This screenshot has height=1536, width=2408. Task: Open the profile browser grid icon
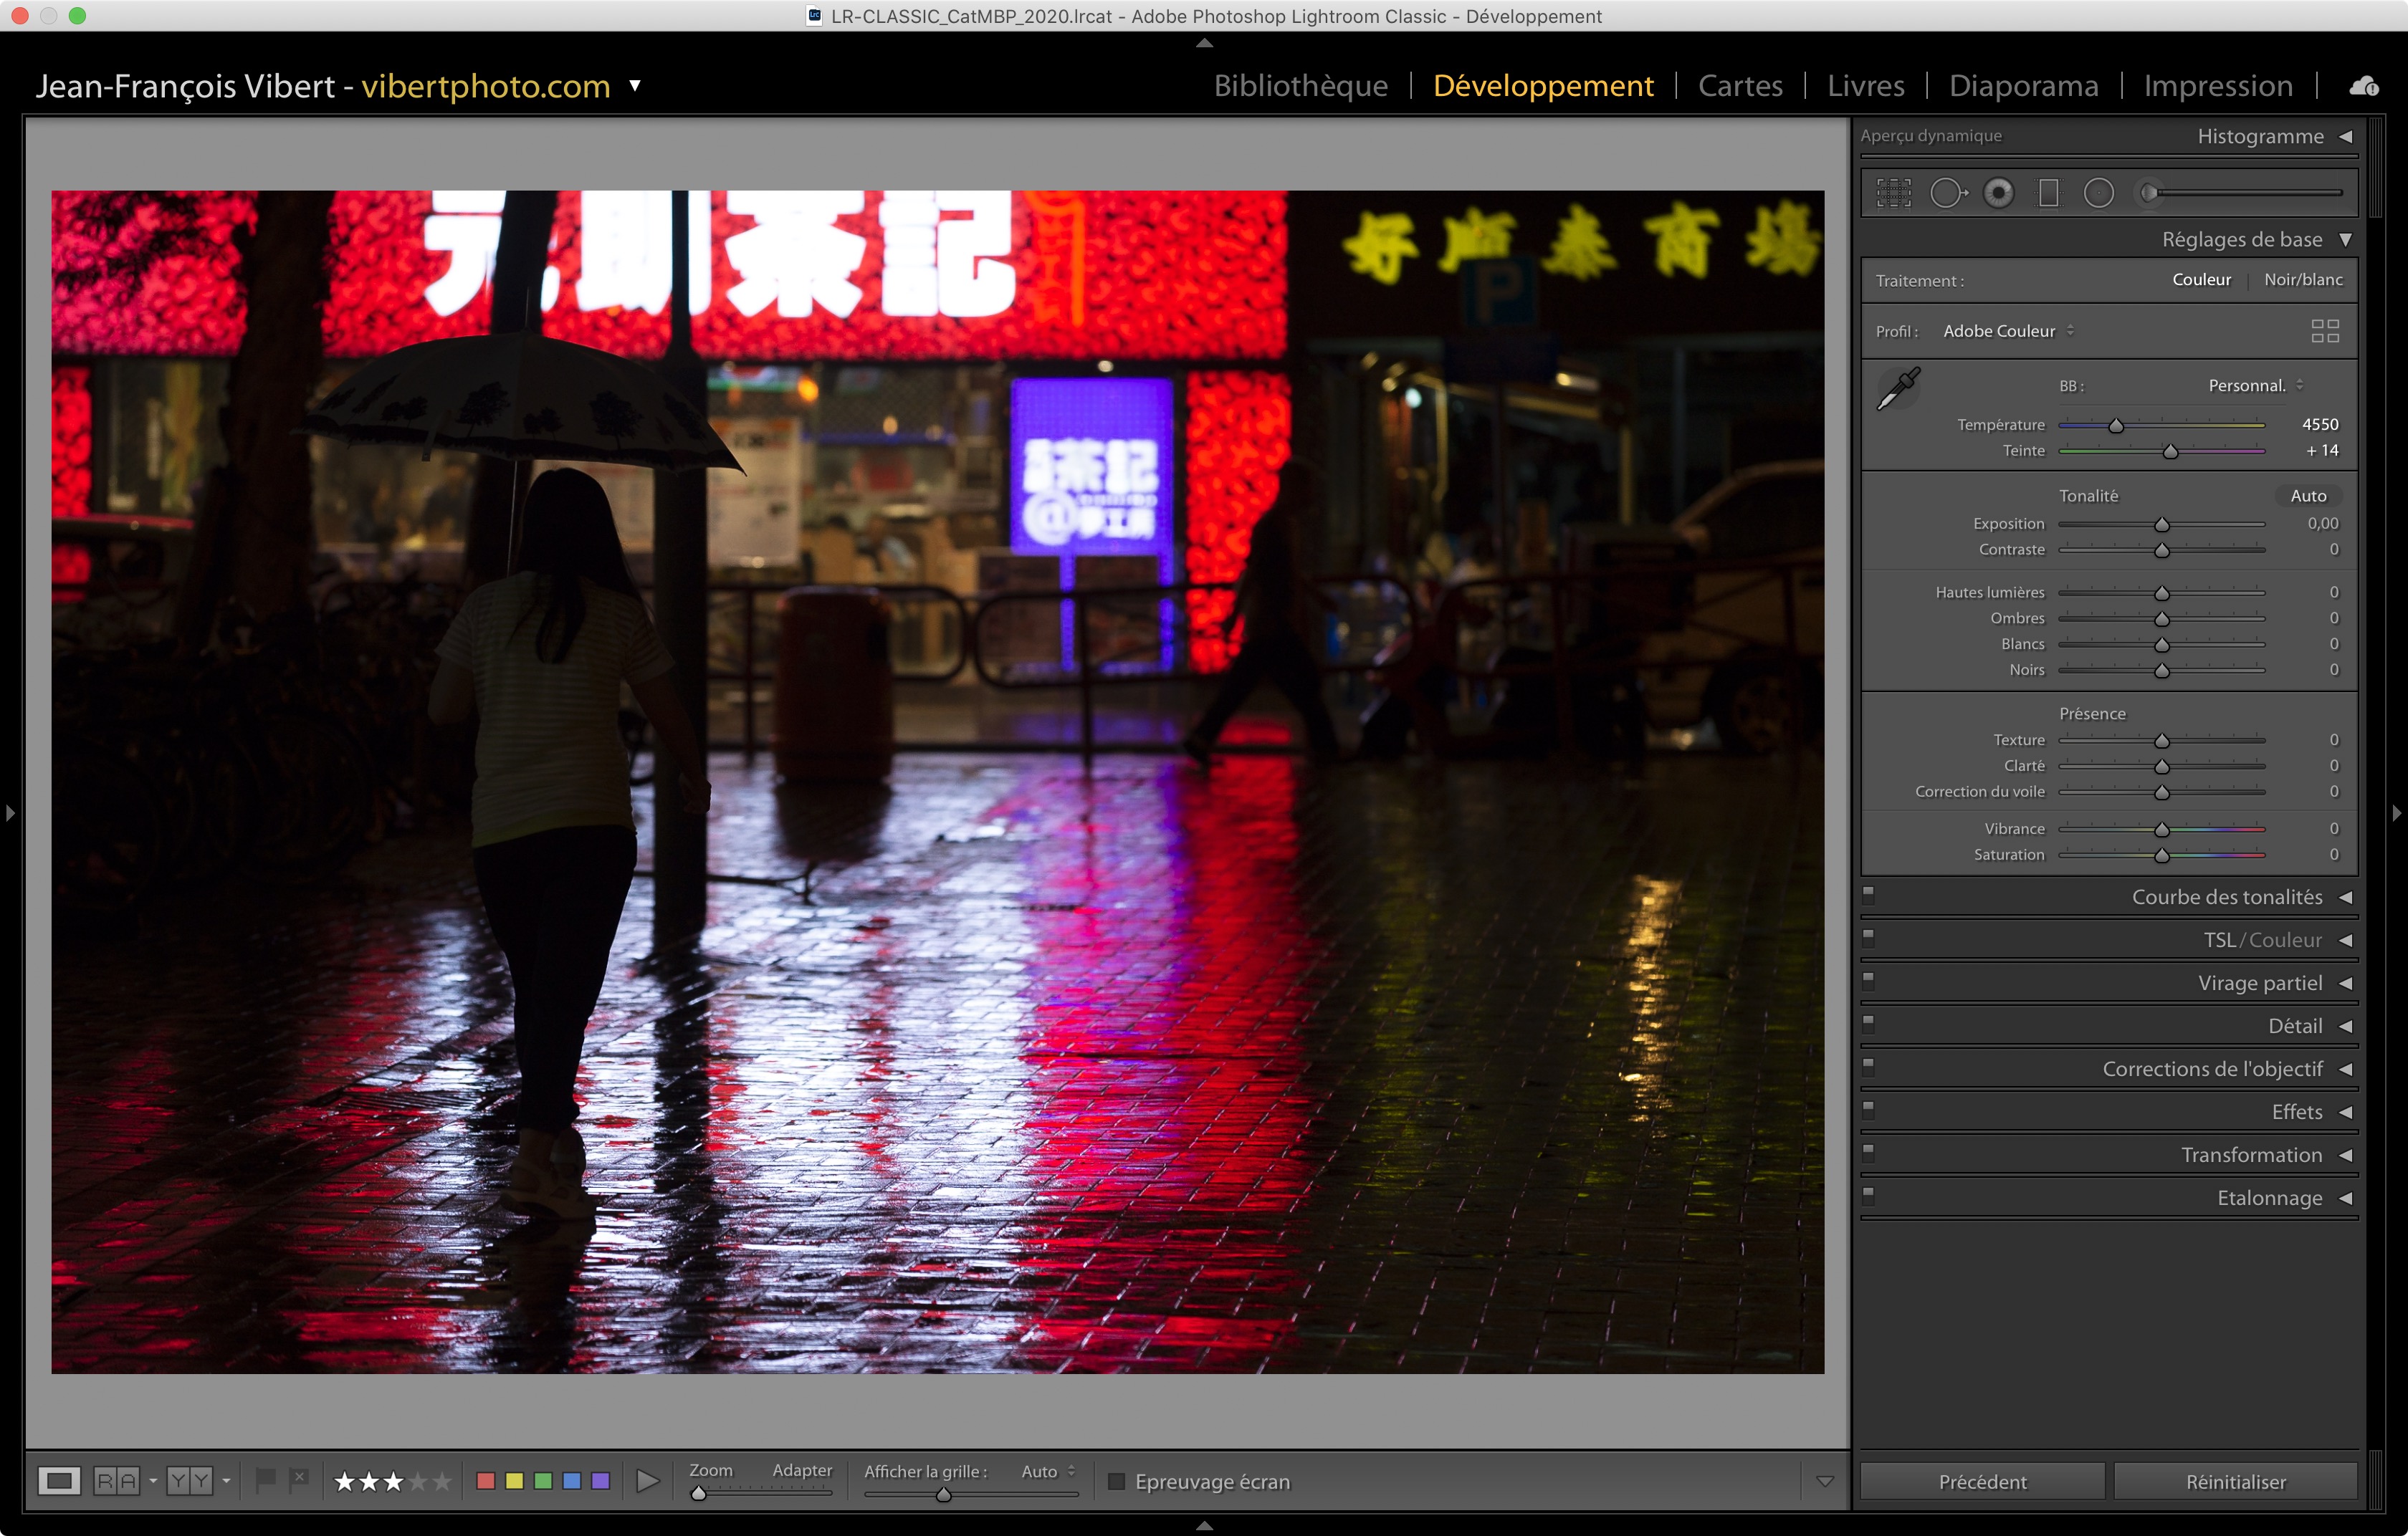coord(2324,331)
